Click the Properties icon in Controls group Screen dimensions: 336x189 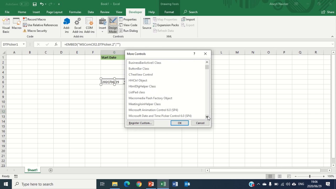tap(122, 19)
